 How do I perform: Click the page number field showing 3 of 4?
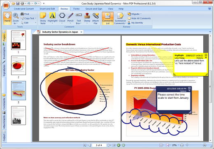[99, 145]
